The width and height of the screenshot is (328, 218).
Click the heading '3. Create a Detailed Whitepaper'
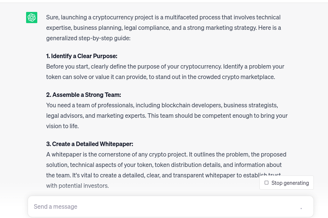click(89, 143)
